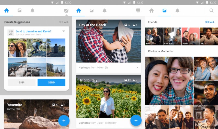Open the group photo of three friends at a table
This screenshot has width=218, height=129.
click(x=181, y=117)
